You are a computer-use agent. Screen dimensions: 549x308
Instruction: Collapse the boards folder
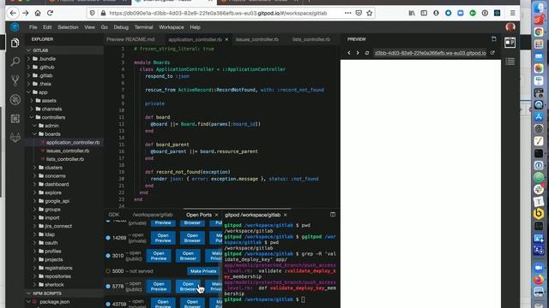(34, 134)
